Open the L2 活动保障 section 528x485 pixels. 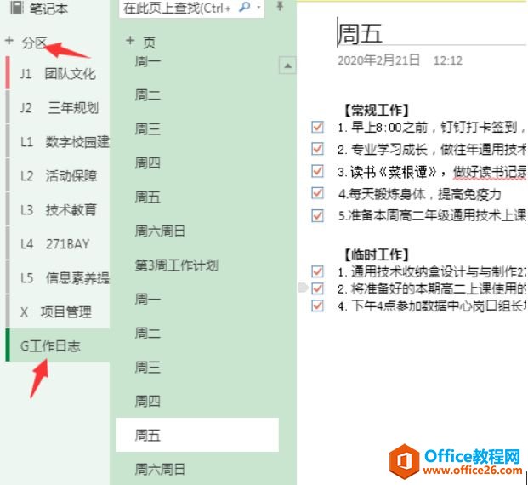59,176
